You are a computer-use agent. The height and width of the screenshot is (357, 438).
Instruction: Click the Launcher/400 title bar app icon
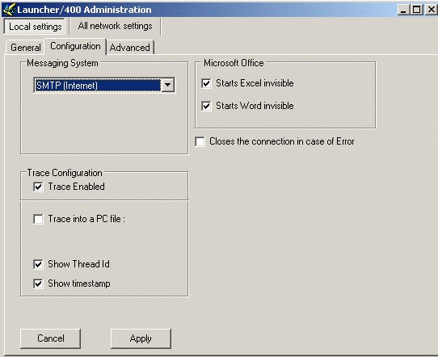9,10
